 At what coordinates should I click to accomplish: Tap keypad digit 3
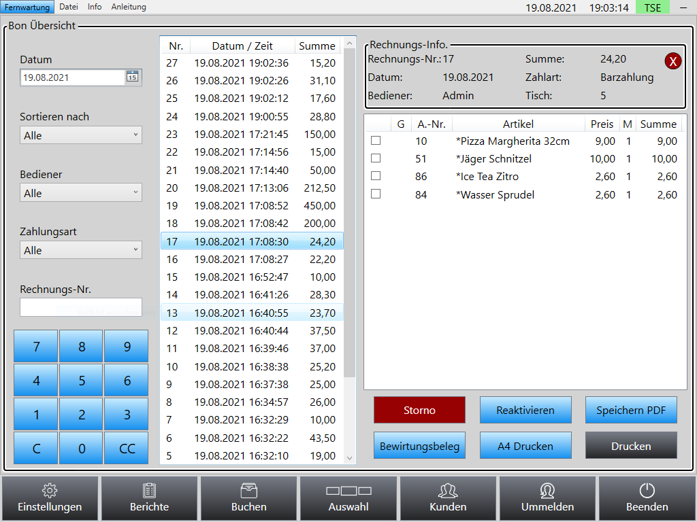pos(127,414)
